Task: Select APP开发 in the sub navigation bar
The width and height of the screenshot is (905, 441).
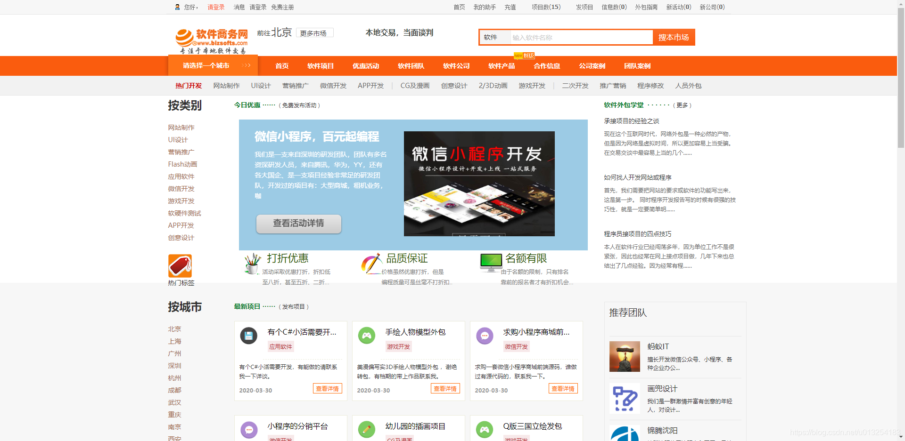Action: tap(370, 86)
